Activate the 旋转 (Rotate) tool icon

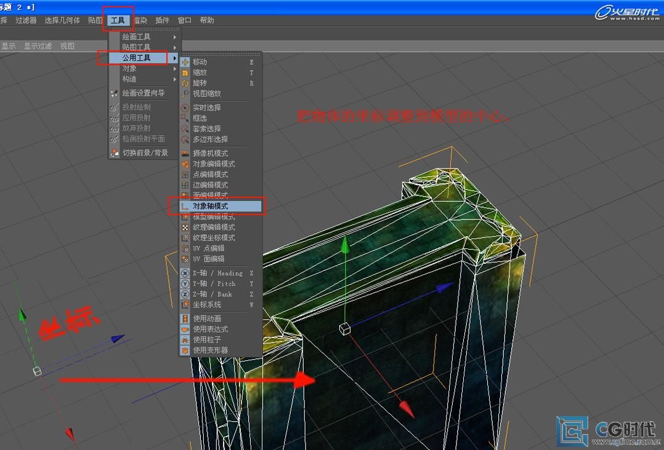coord(185,83)
